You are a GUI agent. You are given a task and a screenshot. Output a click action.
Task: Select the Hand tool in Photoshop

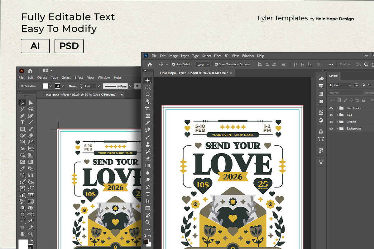coord(148,215)
